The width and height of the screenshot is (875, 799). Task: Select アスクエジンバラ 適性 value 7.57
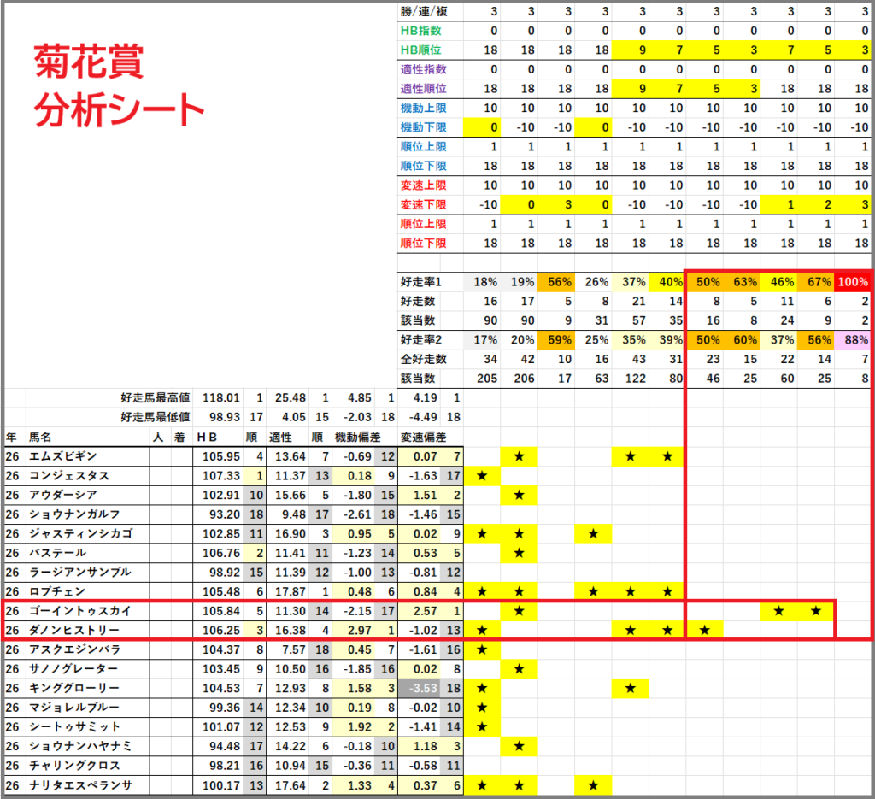[x=294, y=650]
